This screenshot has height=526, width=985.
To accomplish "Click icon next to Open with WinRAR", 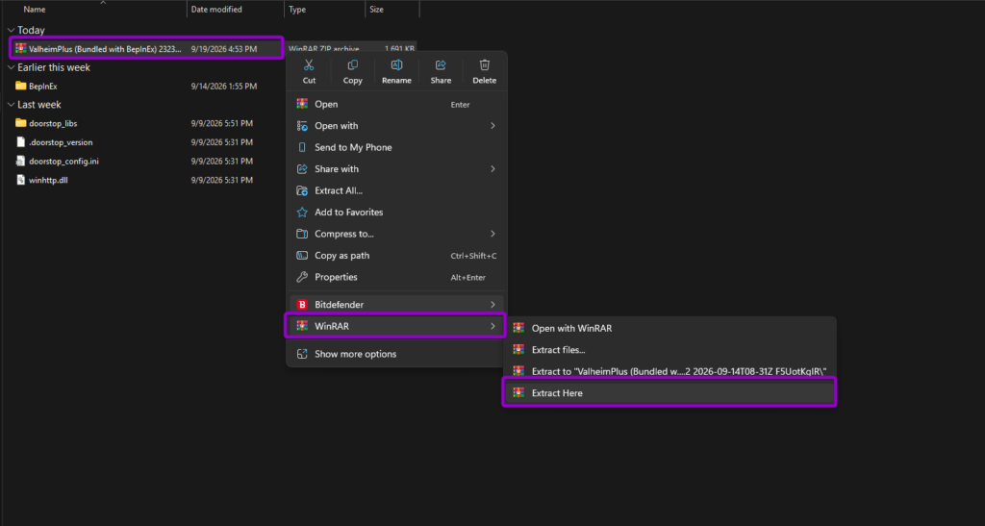I will coord(518,328).
